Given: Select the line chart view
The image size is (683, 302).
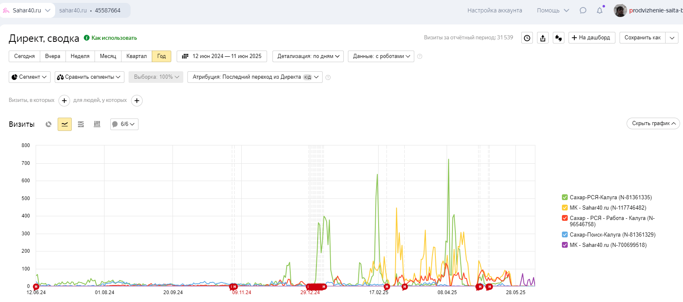Looking at the screenshot, I should (x=65, y=124).
